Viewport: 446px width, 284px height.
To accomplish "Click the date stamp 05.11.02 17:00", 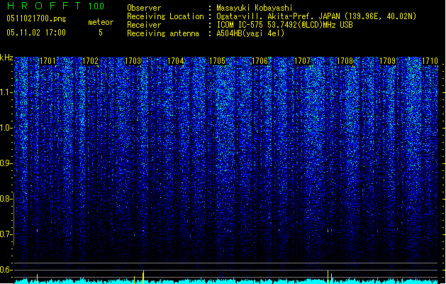I will pos(36,33).
